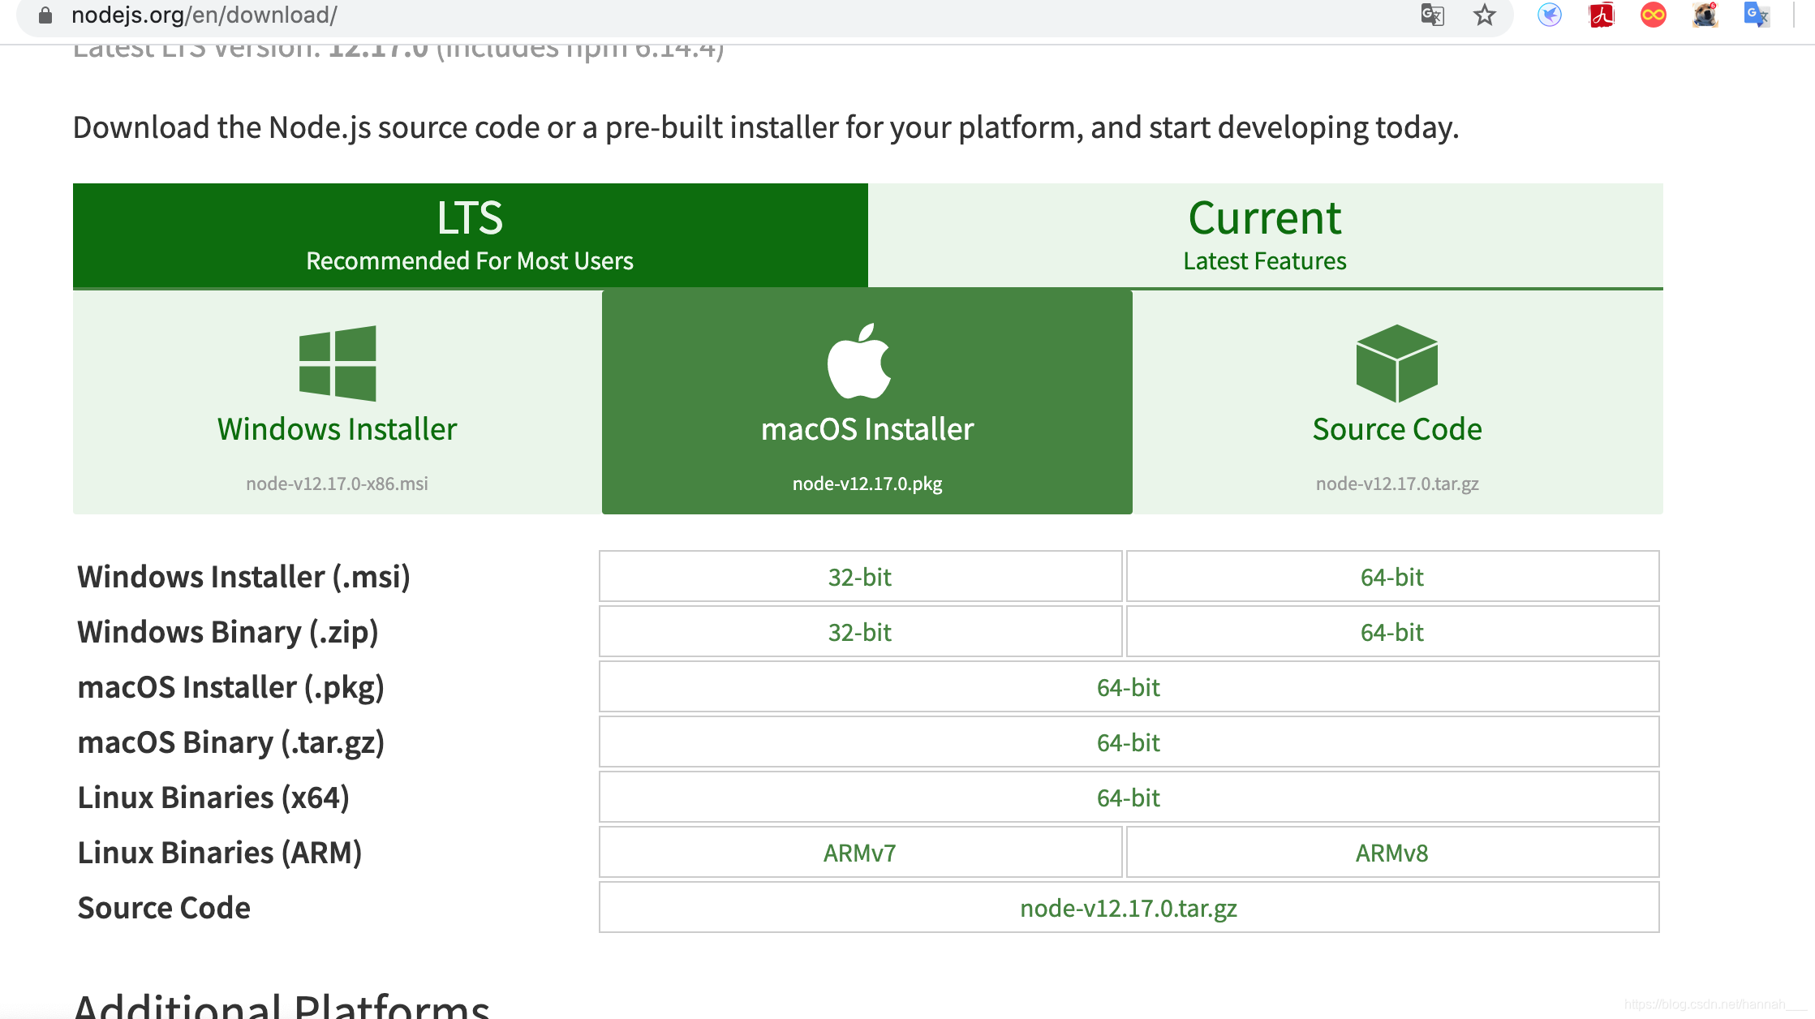Open the blue bird extension
1815x1019 pixels.
coord(1549,15)
